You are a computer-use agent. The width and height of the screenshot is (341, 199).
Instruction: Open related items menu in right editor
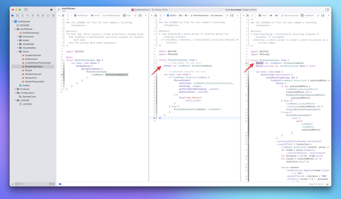click(248, 15)
